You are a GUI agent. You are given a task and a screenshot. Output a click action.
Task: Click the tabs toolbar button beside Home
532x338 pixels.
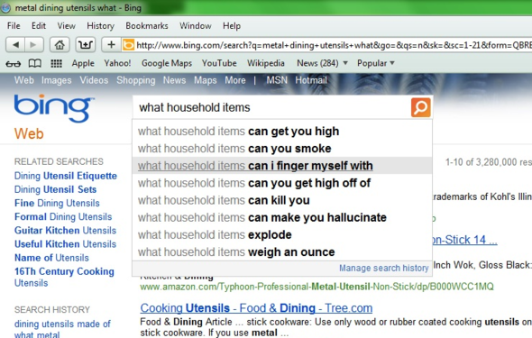point(85,44)
